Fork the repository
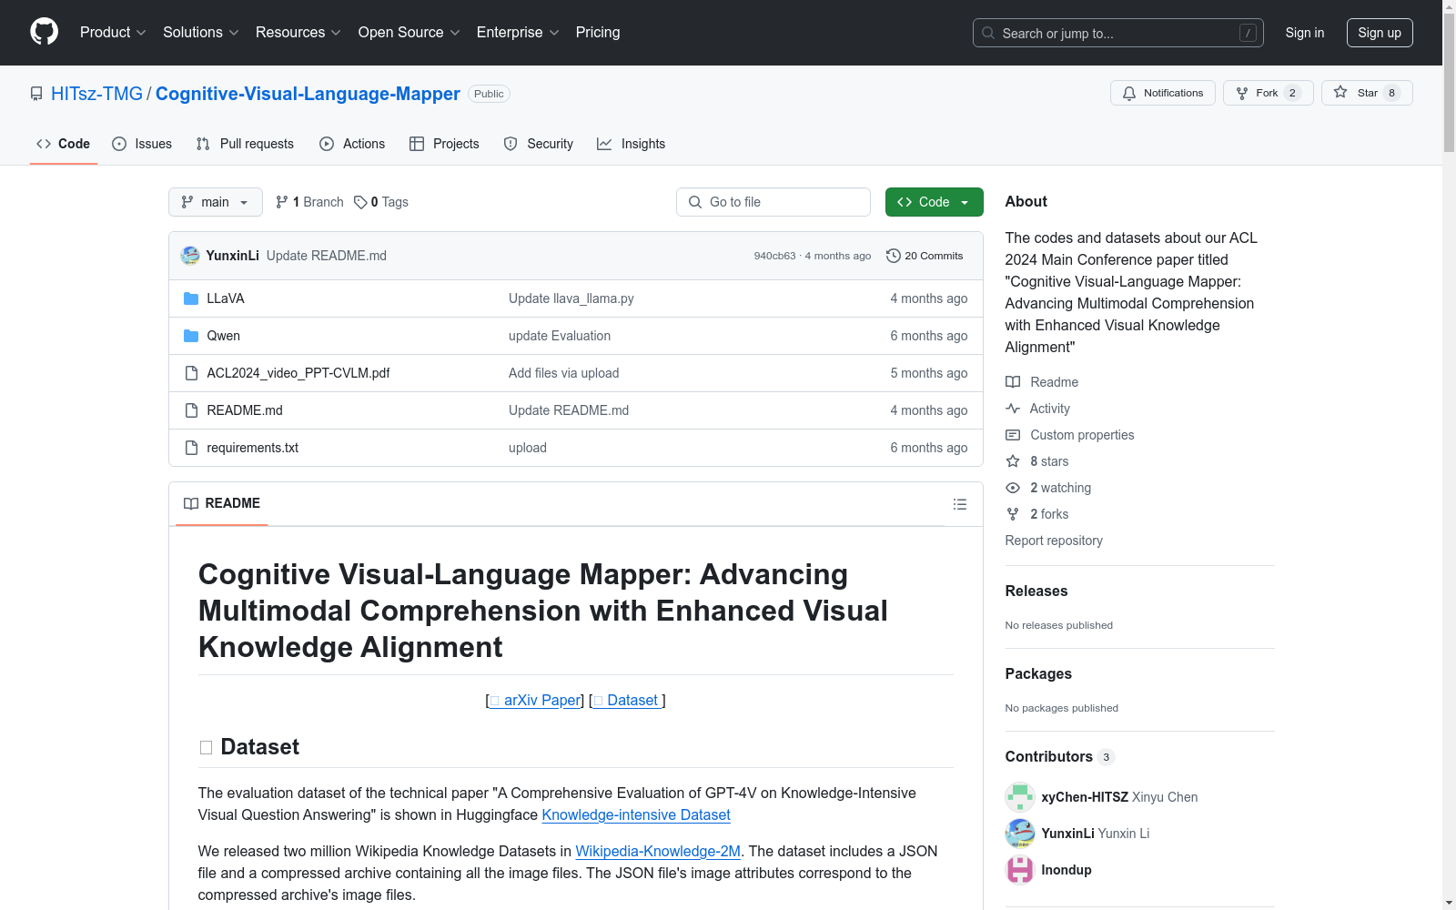Image resolution: width=1456 pixels, height=910 pixels. (x=1268, y=93)
